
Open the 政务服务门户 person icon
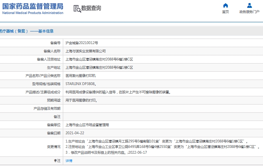tap(249, 5)
